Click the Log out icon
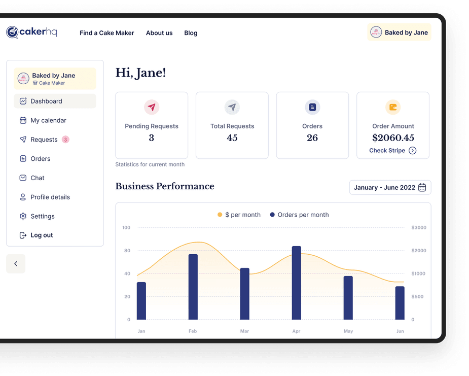Screen dimensions: 469x376 [x=23, y=235]
